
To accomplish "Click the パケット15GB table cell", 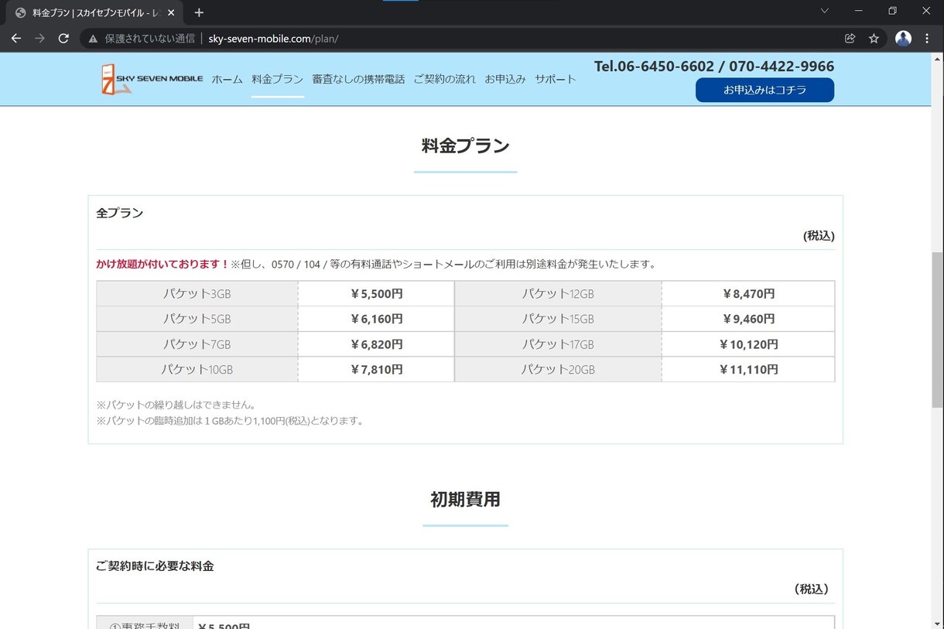I will 558,319.
